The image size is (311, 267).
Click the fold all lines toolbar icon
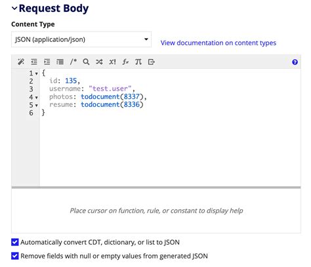[x=60, y=62]
